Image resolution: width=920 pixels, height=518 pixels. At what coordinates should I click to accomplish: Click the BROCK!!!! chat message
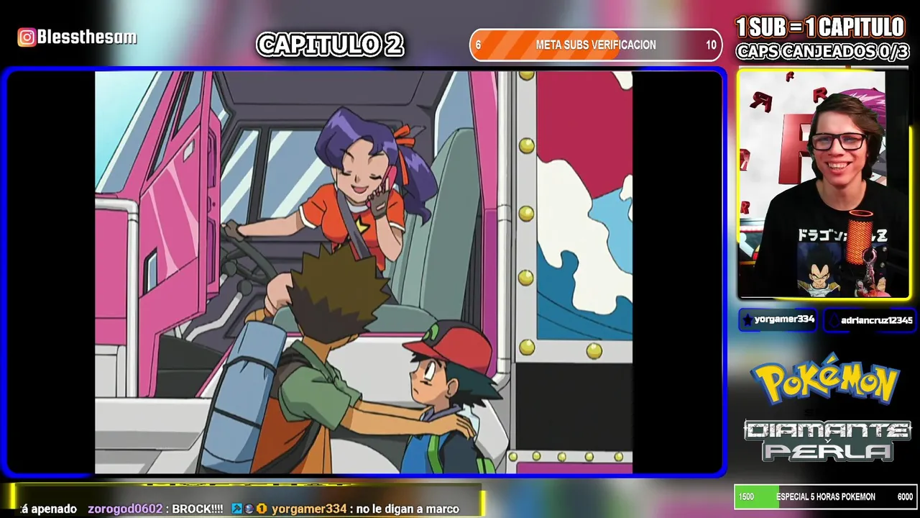(x=198, y=509)
